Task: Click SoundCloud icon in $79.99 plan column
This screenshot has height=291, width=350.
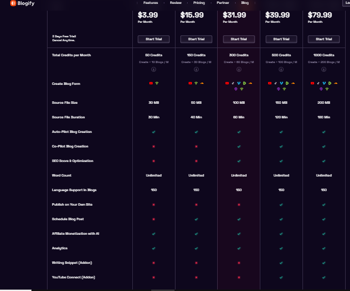Action: [335, 83]
